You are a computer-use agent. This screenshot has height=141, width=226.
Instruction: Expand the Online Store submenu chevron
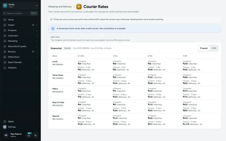[x=37, y=57]
